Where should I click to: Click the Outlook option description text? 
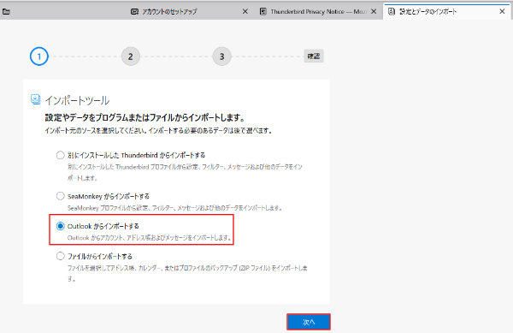pyautogui.click(x=149, y=238)
